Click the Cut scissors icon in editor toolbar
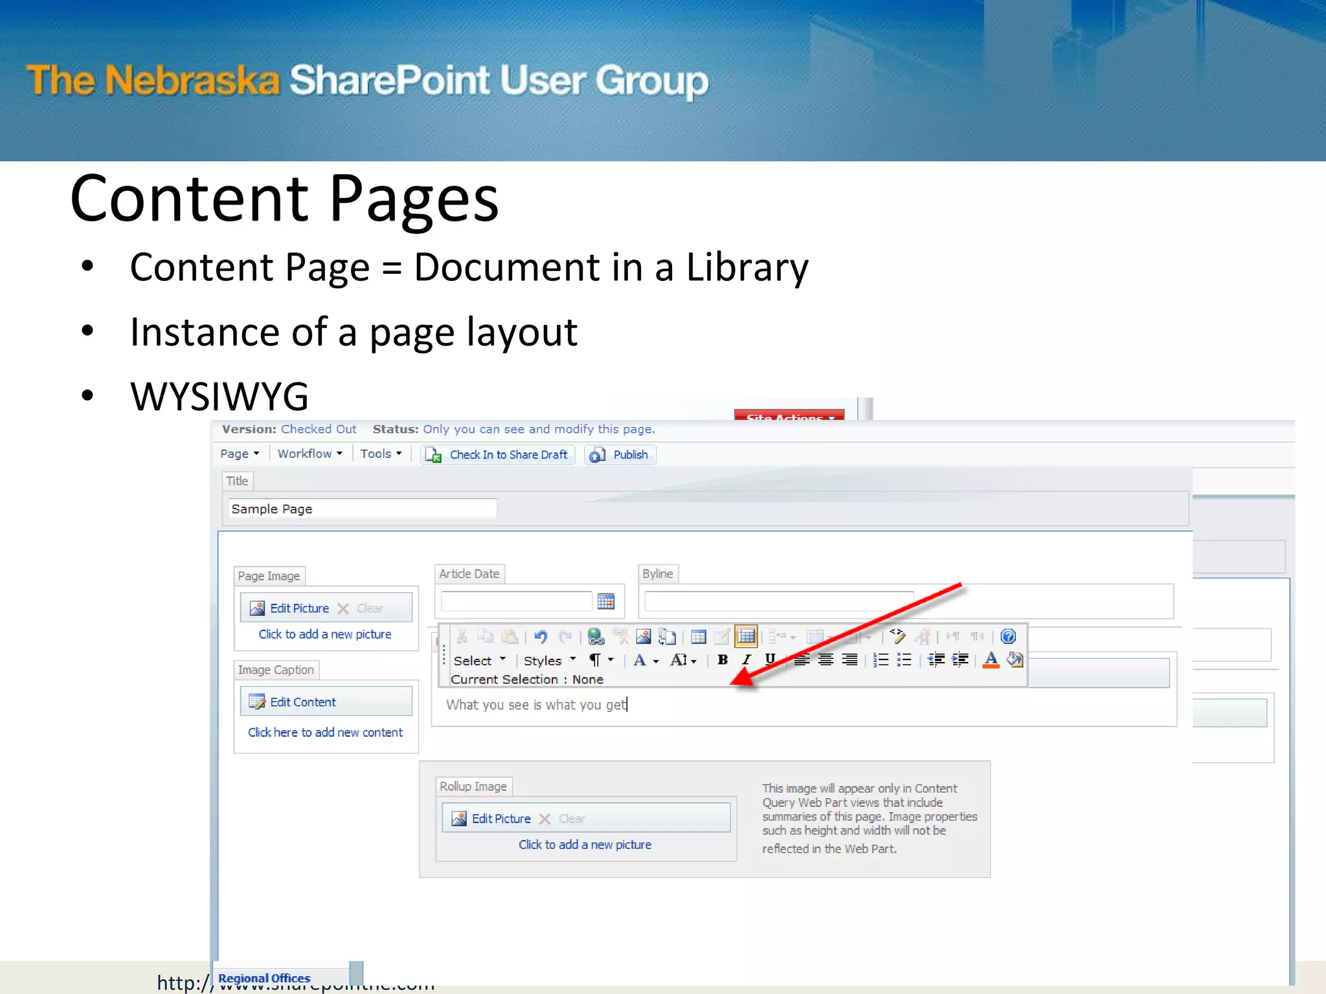Screen dimensions: 1326x994 pos(462,637)
